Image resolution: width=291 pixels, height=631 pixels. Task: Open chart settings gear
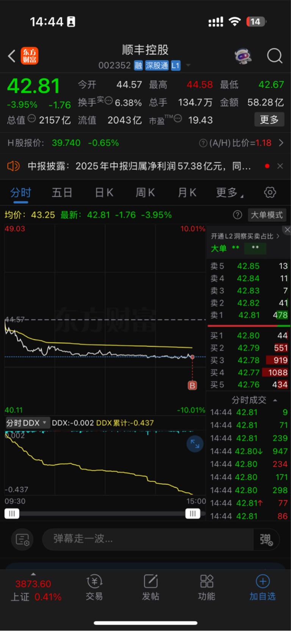coord(270,192)
